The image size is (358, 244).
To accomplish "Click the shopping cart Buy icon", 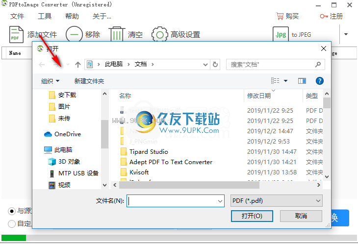I will [280, 16].
